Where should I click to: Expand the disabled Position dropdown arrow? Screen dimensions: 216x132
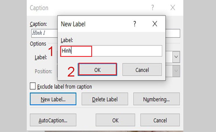click(x=176, y=71)
